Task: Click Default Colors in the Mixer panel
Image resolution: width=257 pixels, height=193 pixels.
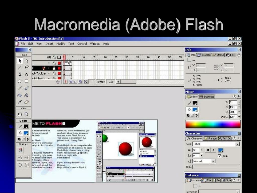Action: pos(188,115)
